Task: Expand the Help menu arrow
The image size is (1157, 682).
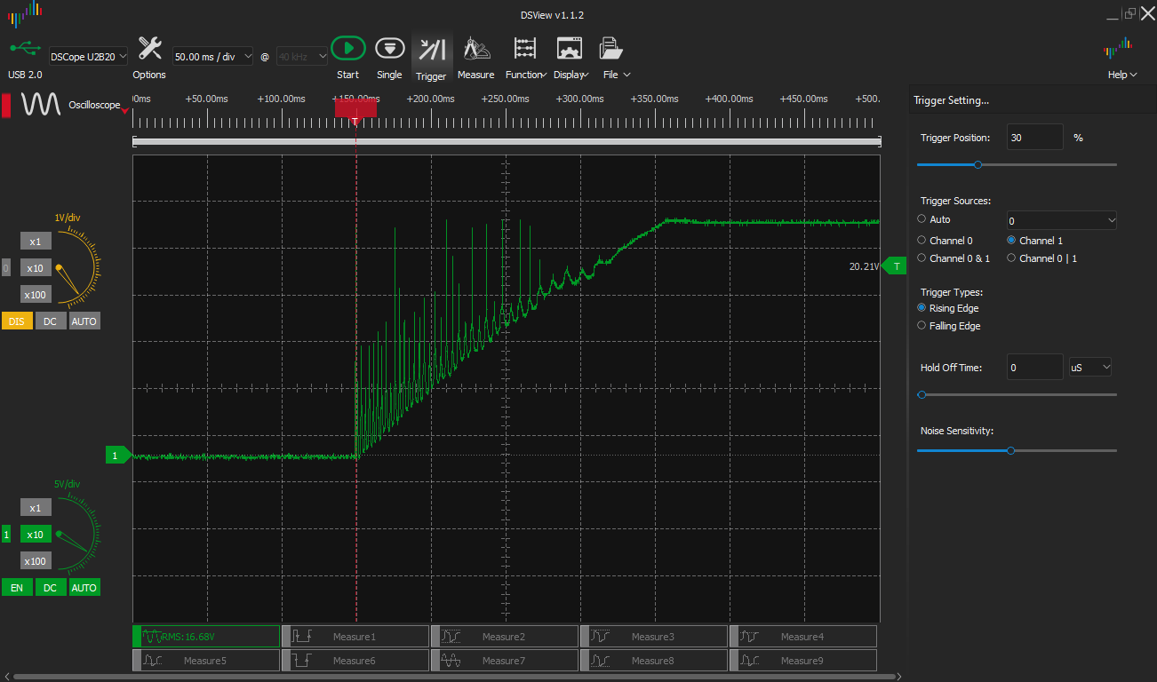Action: pyautogui.click(x=1134, y=75)
